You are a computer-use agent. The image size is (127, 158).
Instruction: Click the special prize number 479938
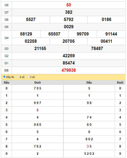click(x=68, y=70)
